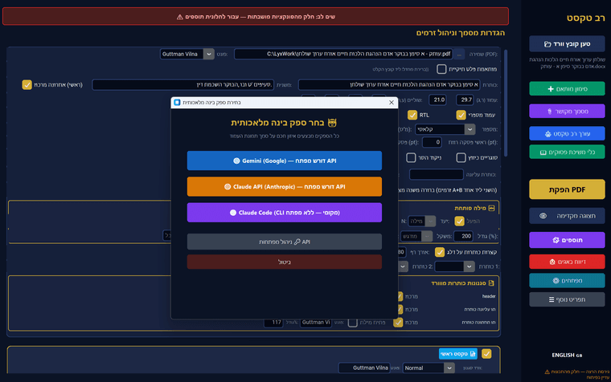Image resolution: width=611 pixels, height=382 pixels.
Task: Click the key icon on API management button
Action: pos(297,242)
